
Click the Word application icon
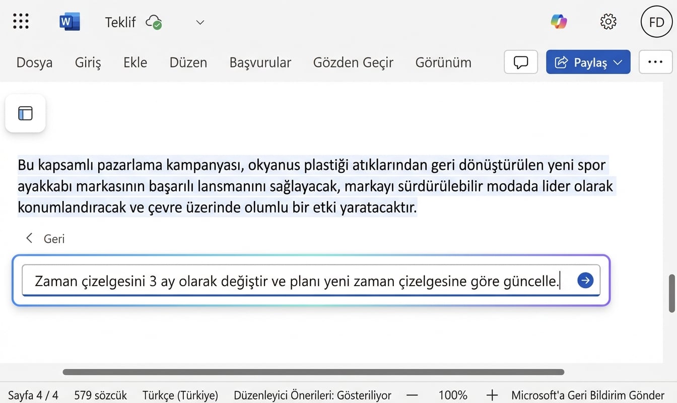pyautogui.click(x=69, y=21)
